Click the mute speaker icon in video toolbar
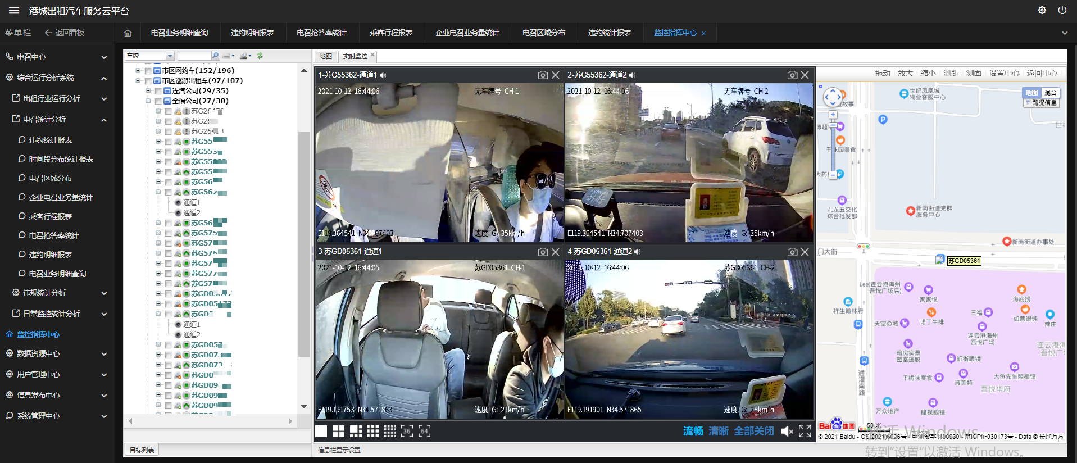The width and height of the screenshot is (1077, 463). pos(787,431)
